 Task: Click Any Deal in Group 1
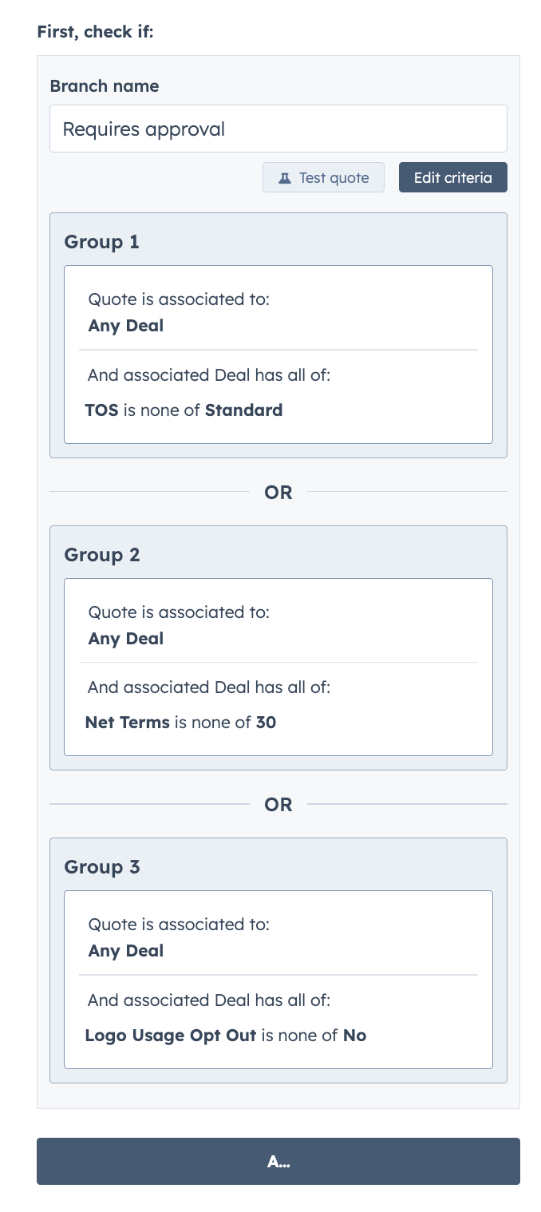(x=126, y=326)
